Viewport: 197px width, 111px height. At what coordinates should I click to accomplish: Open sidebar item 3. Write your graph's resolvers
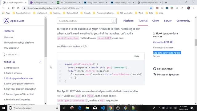pos(19,84)
